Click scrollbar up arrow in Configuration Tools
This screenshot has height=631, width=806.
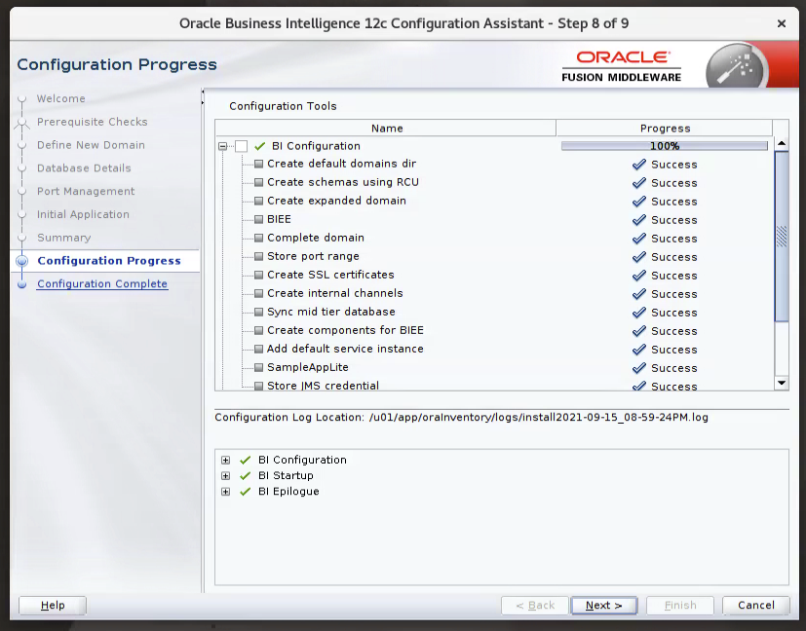[x=782, y=144]
